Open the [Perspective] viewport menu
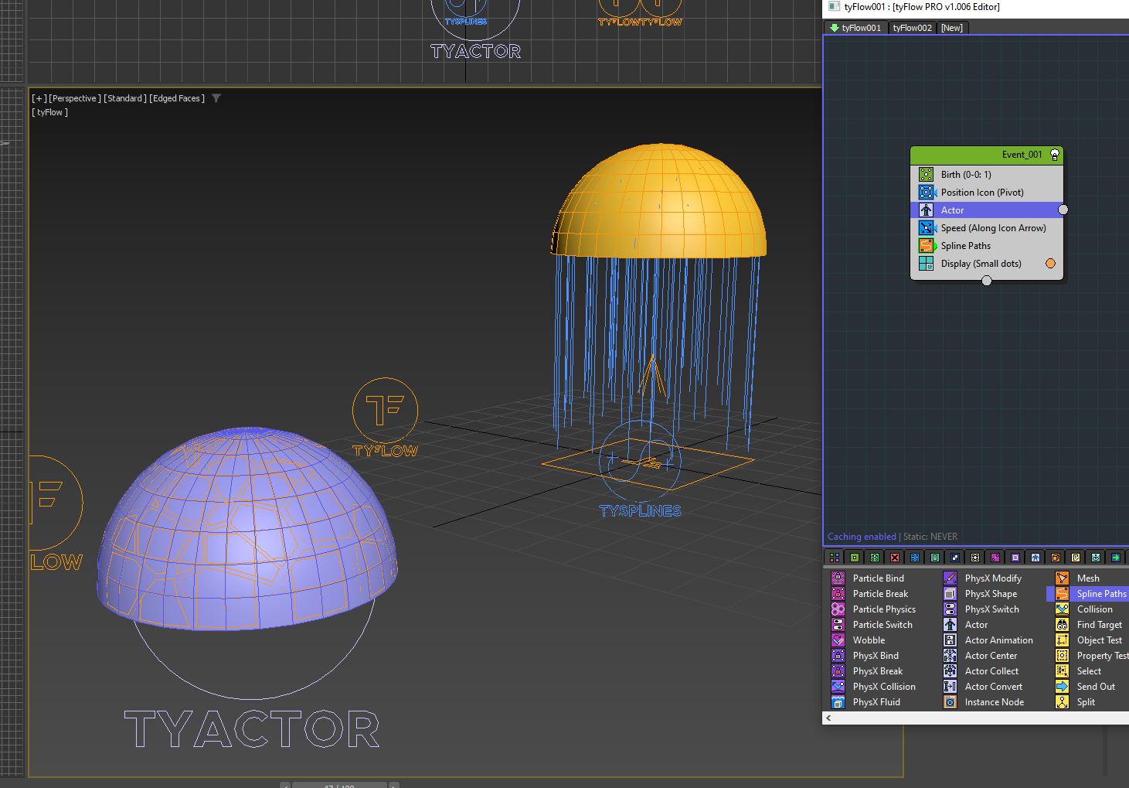 pos(75,98)
